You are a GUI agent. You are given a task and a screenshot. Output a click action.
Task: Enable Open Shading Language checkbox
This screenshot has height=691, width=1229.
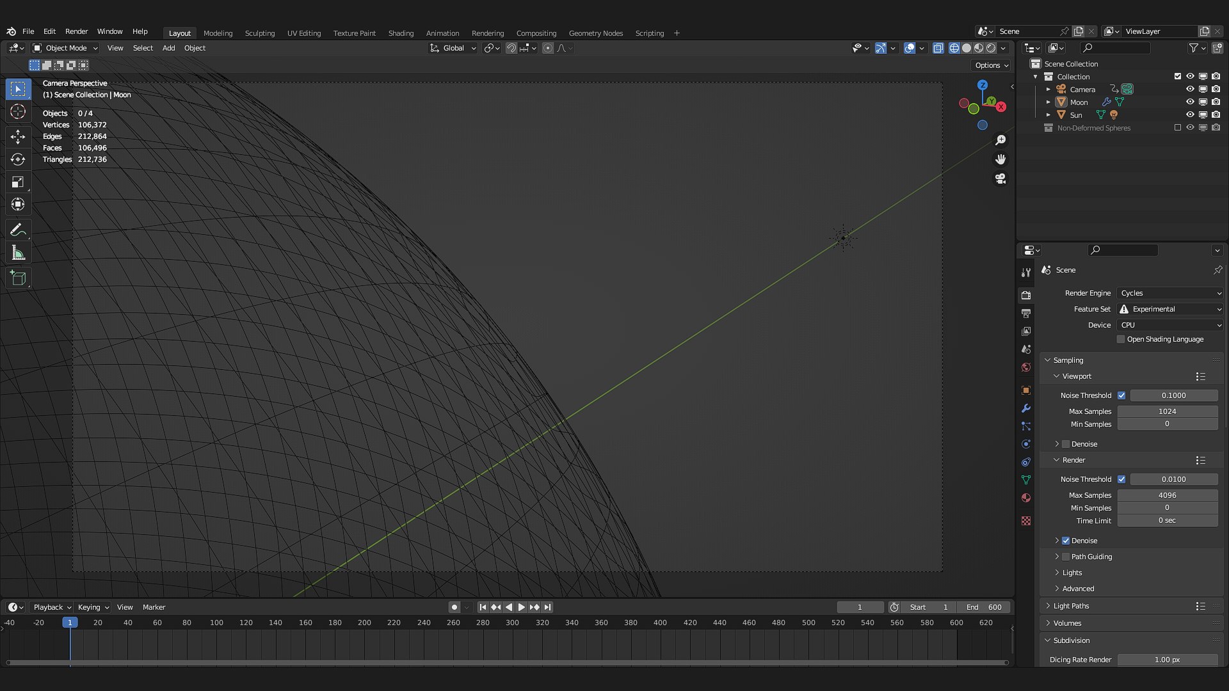pos(1121,339)
